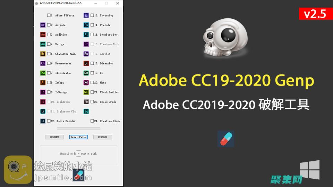Click the blue Ps Photoshop icon
The width and height of the screenshot is (333, 187).
click(86, 25)
